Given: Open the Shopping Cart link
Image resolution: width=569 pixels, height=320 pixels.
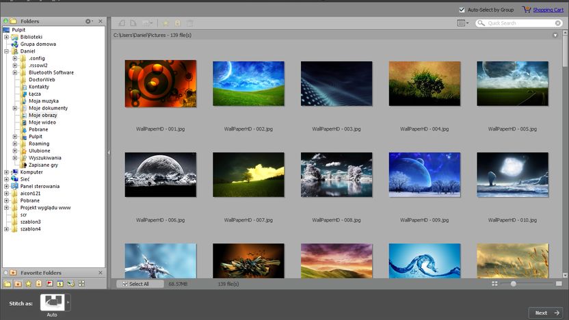Looking at the screenshot, I should [x=548, y=10].
